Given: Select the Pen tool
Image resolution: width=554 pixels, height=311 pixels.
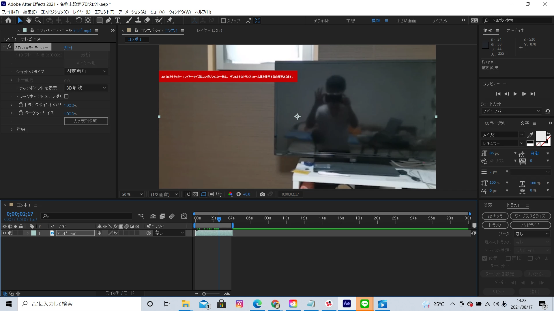Looking at the screenshot, I should coord(108,20).
